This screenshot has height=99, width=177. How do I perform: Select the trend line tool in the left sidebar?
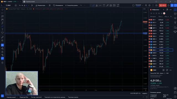point(2,13)
